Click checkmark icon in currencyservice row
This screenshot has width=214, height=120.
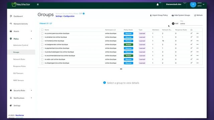[191, 33]
